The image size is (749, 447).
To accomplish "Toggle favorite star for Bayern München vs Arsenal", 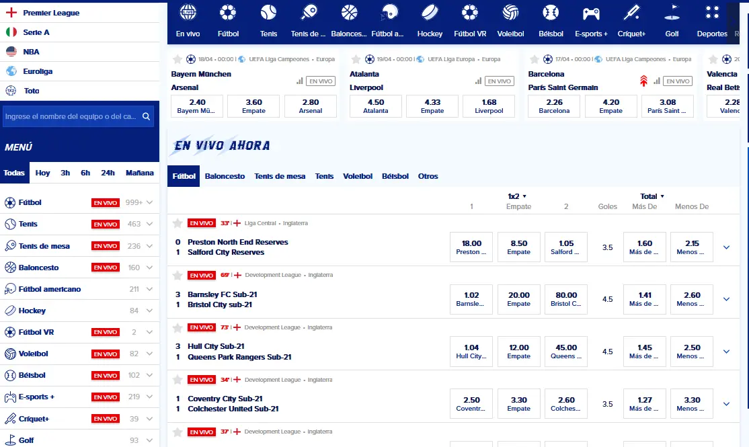I will (178, 59).
